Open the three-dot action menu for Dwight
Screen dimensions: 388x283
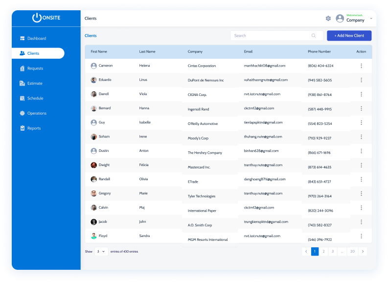(x=361, y=165)
